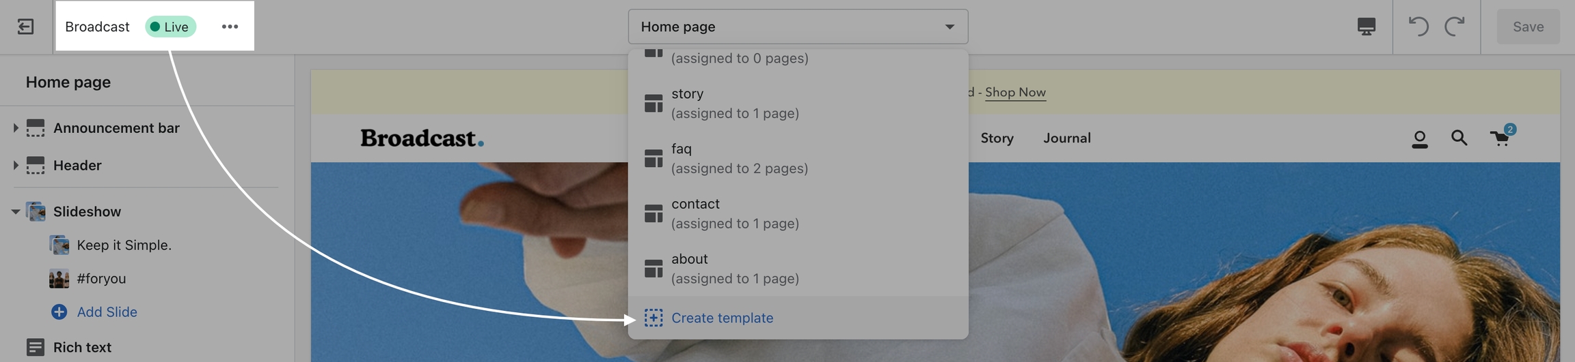1575x362 pixels.
Task: Switch to desktop preview device icon
Action: pyautogui.click(x=1366, y=27)
